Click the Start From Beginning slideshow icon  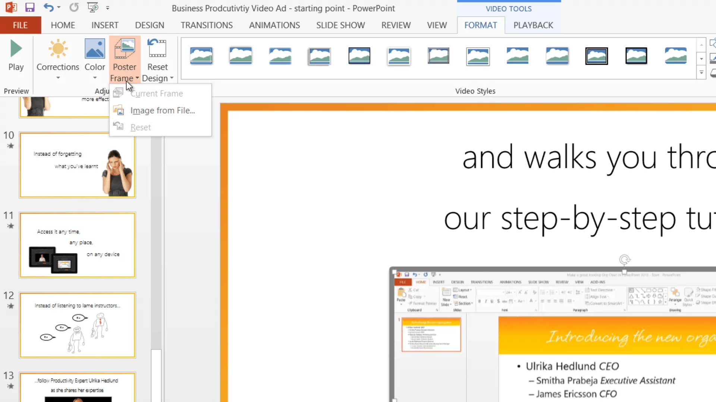pos(92,7)
